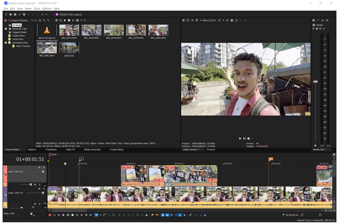Toggle Loop Playback in the transport bar
Viewport: 339px width, 224px height.
tap(55, 215)
